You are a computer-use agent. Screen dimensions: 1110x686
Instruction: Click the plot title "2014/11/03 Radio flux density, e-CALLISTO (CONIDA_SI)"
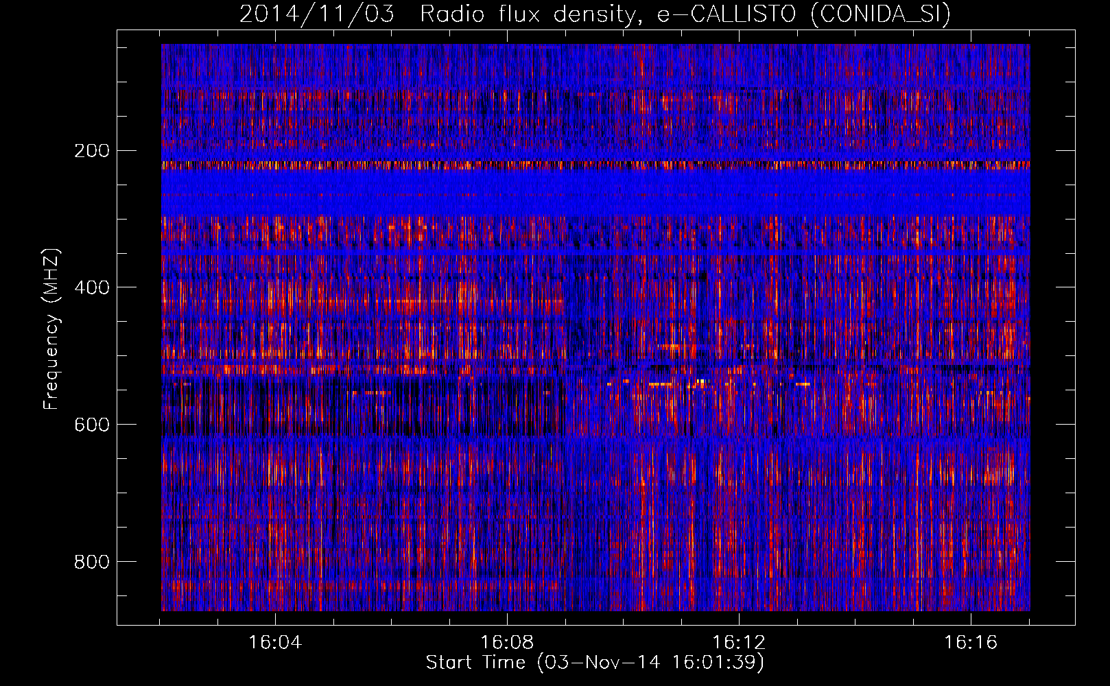tap(595, 14)
